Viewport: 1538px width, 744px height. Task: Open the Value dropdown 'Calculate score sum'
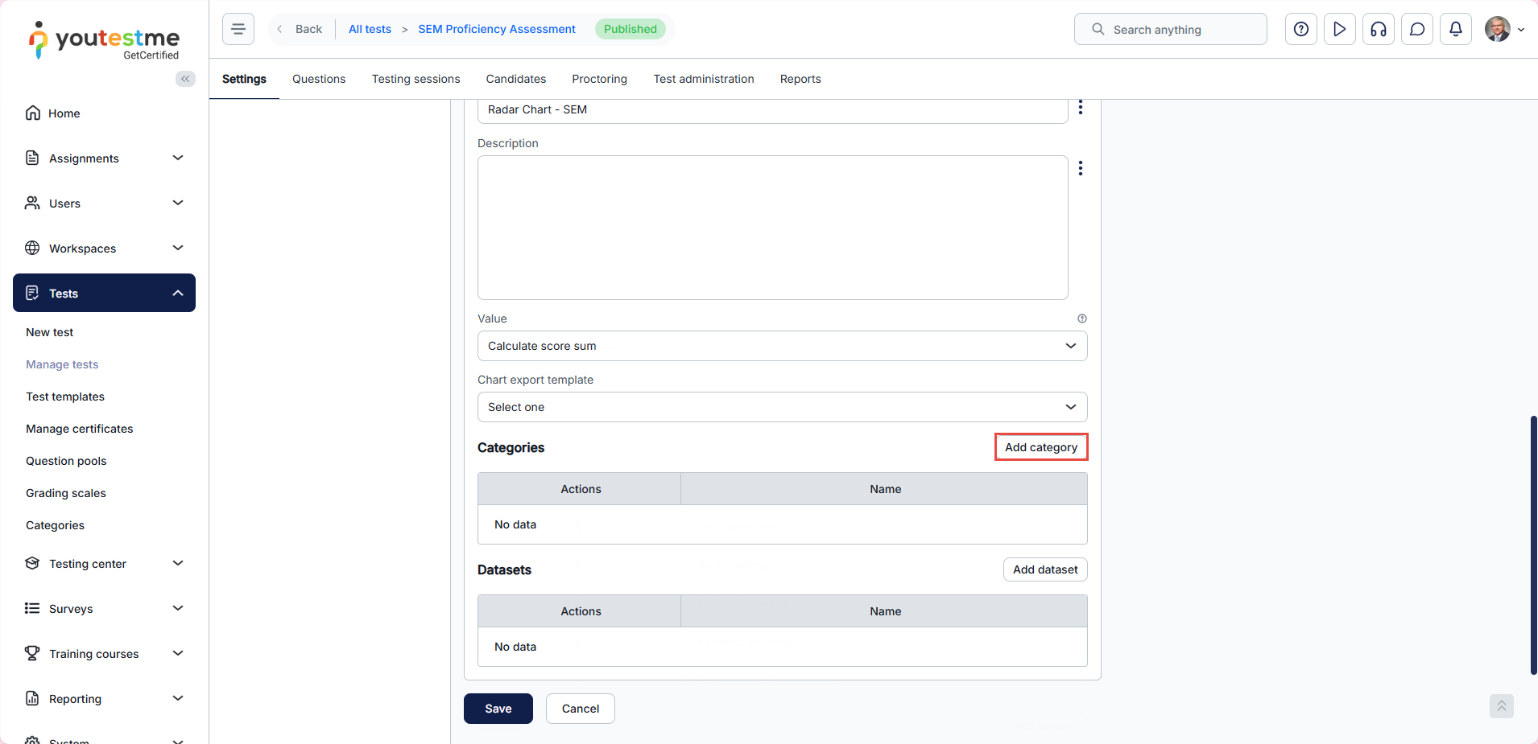[x=782, y=346]
